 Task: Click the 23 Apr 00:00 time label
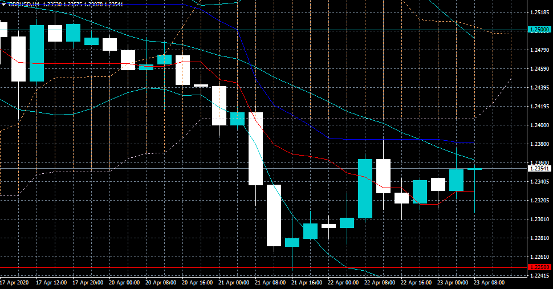pos(453,283)
